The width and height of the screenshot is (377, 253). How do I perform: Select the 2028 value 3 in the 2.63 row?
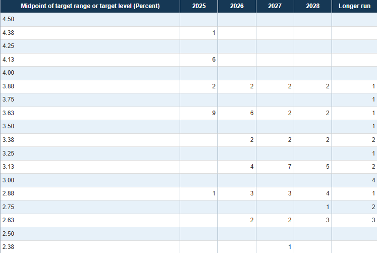point(328,220)
